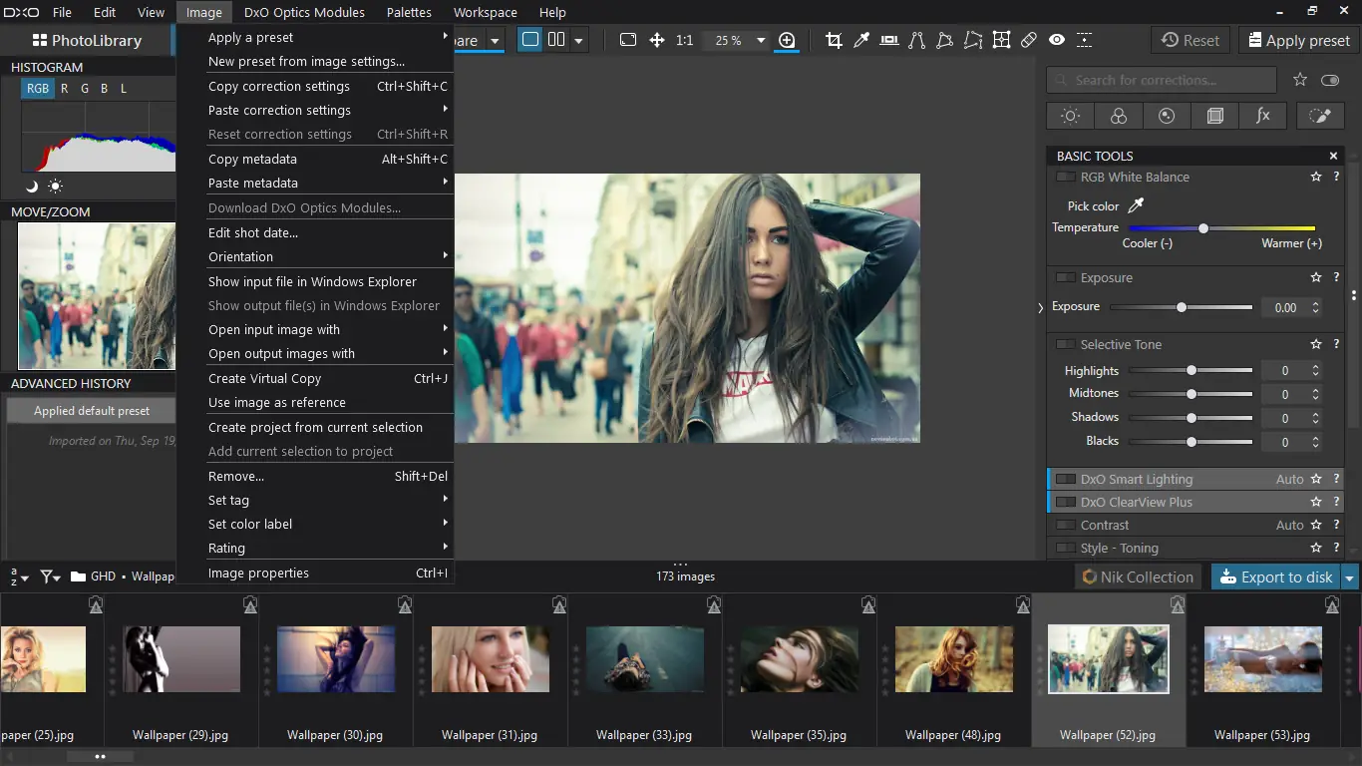Select the Wallpaper (48).jpg thumbnail
Image resolution: width=1362 pixels, height=766 pixels.
click(953, 659)
